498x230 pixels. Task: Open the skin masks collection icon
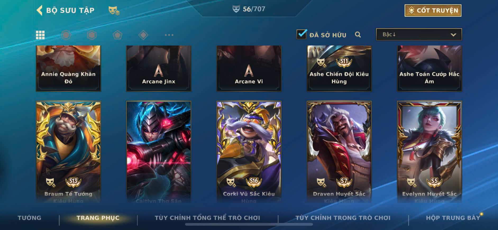tap(114, 11)
